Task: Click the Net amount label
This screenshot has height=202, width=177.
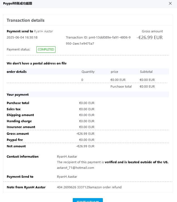Action: coord(16,146)
